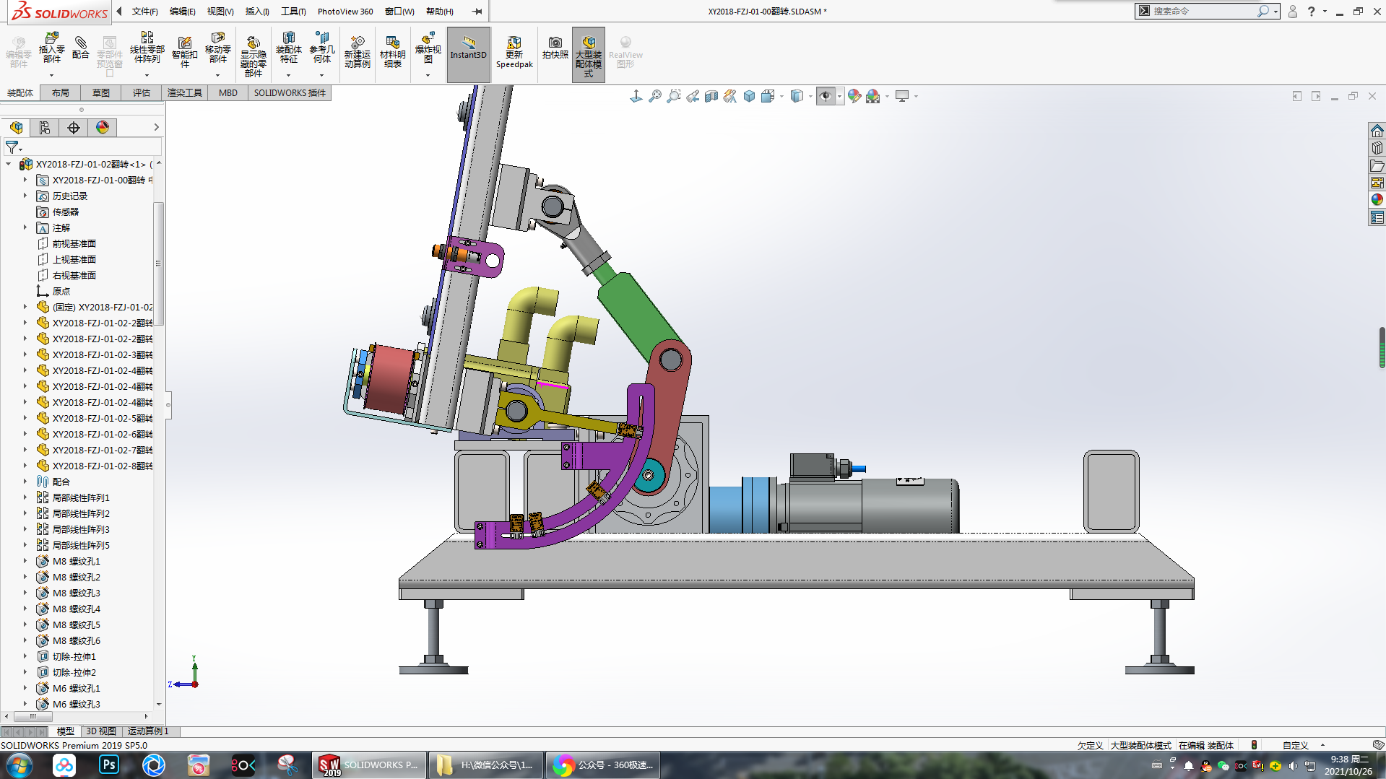This screenshot has width=1386, height=779.
Task: Open Hide/Show Items dropdown arrow
Action: [839, 96]
